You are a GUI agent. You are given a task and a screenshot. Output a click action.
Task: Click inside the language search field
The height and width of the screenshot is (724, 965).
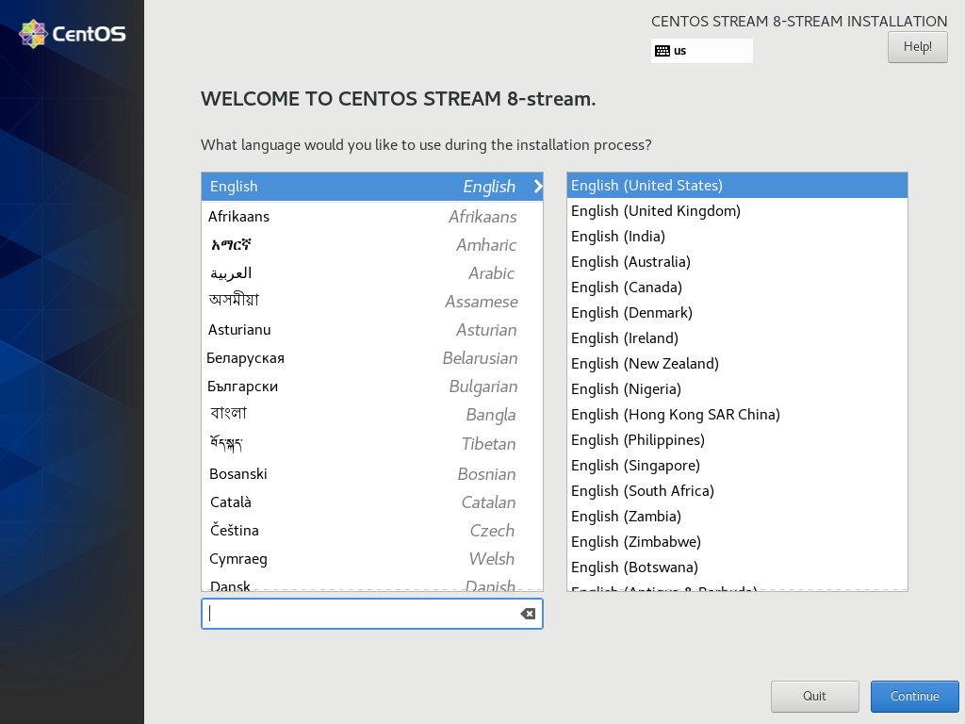click(358, 614)
